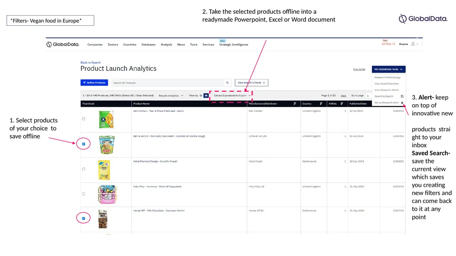Click the Published Date column header
This screenshot has height=256, width=456.
[x=358, y=104]
